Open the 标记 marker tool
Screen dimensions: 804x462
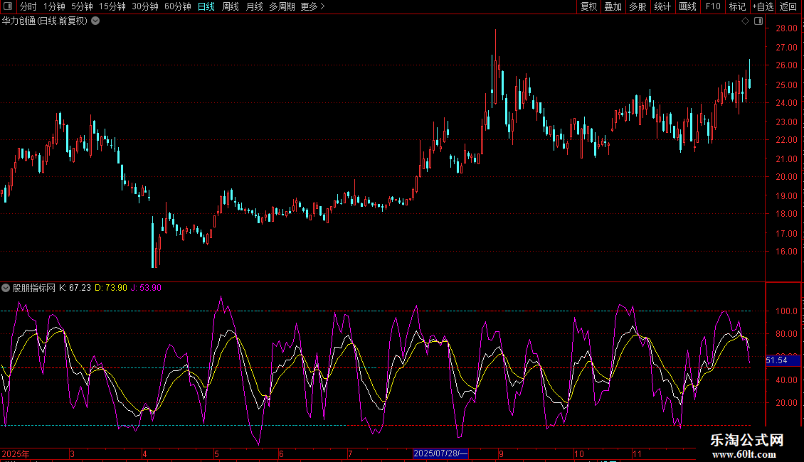(737, 6)
